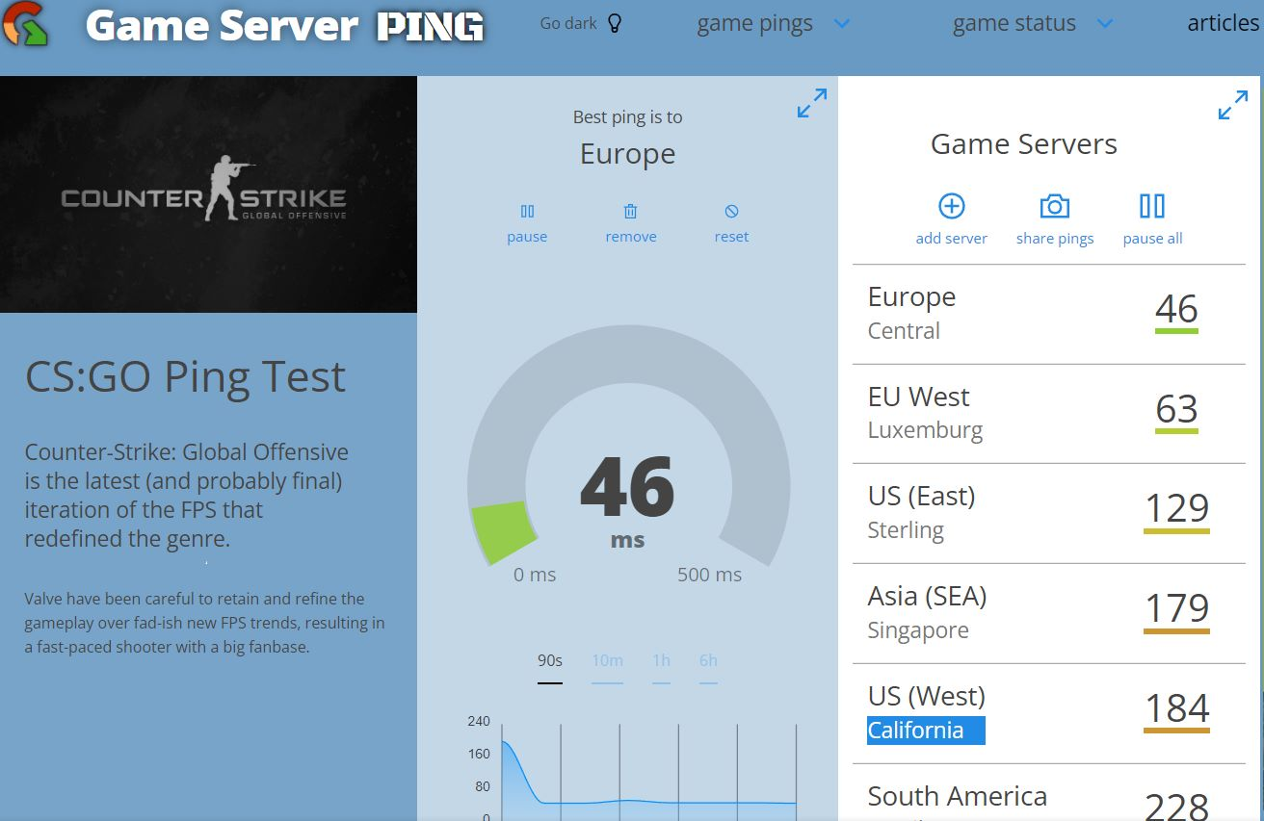Click the 179 ping value for Asia
1264x821 pixels.
[1176, 609]
